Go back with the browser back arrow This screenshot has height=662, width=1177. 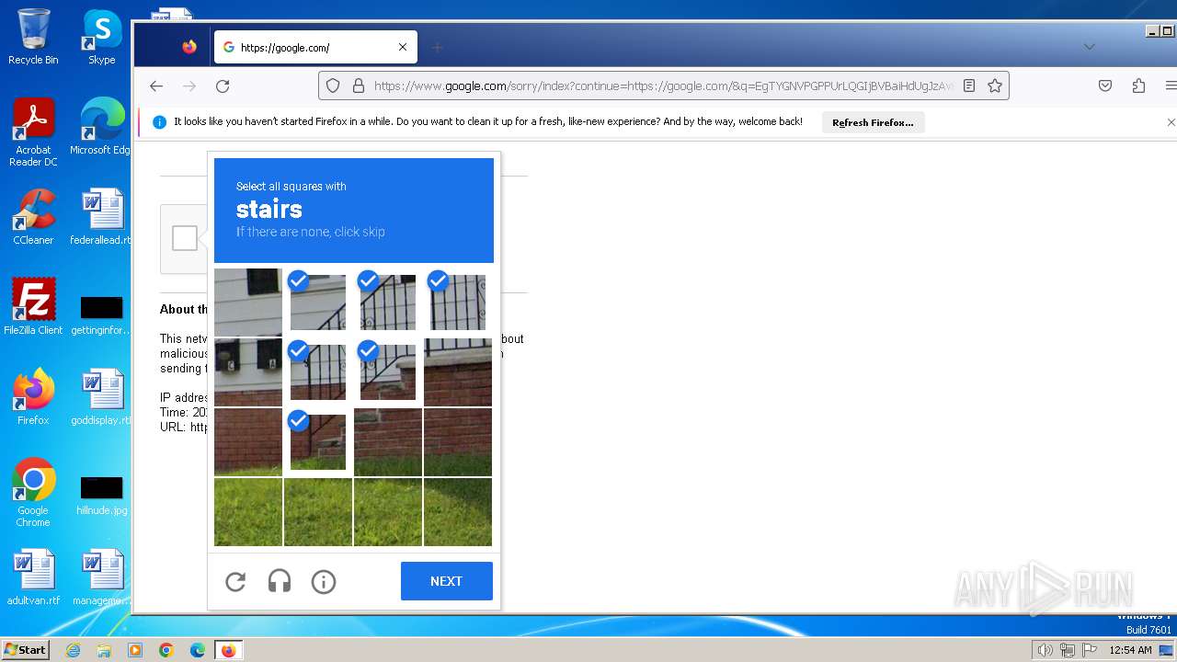point(156,86)
